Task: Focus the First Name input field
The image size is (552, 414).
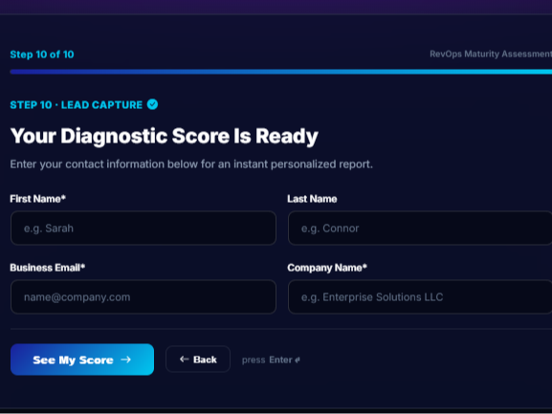Action: coord(144,228)
